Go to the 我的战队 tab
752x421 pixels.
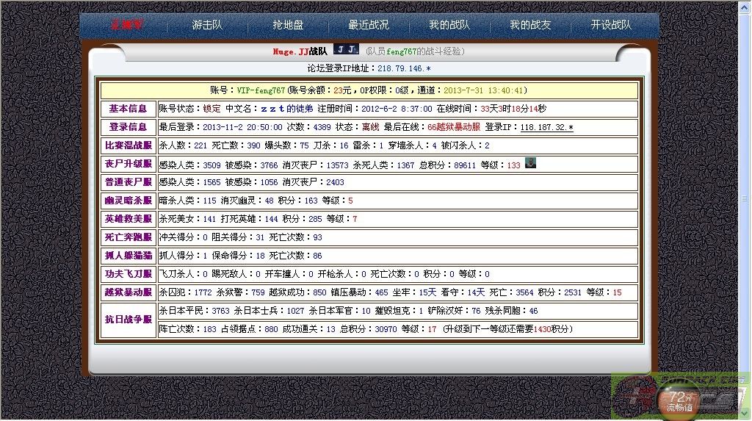click(x=449, y=25)
